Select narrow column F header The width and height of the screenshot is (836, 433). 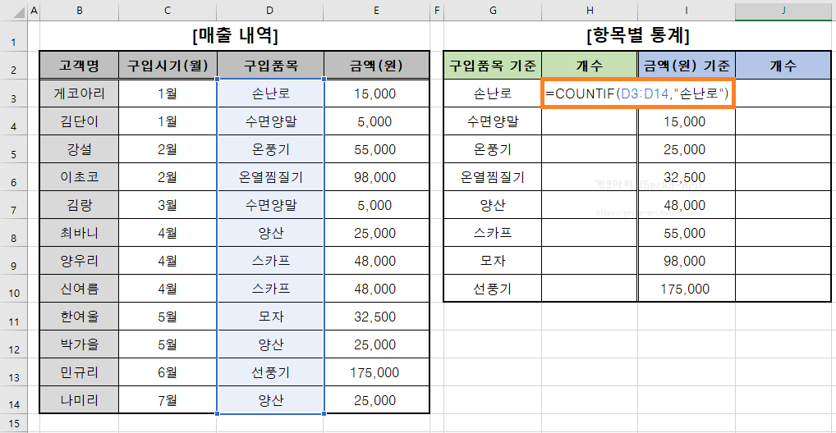437,10
